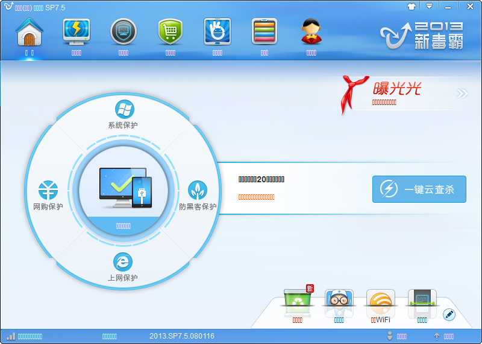Open 系统保护 system protection
Image resolution: width=482 pixels, height=344 pixels.
(x=124, y=115)
